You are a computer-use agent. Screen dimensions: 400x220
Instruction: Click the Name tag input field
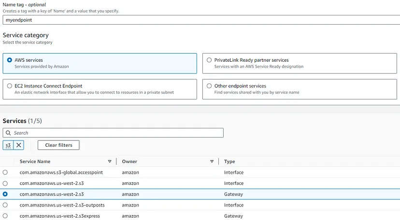(201, 20)
